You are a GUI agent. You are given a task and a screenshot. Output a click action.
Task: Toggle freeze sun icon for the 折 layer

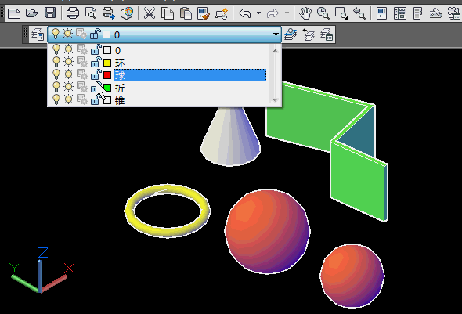[x=68, y=88]
